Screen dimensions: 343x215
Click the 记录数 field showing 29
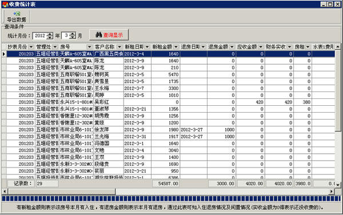point(47,184)
